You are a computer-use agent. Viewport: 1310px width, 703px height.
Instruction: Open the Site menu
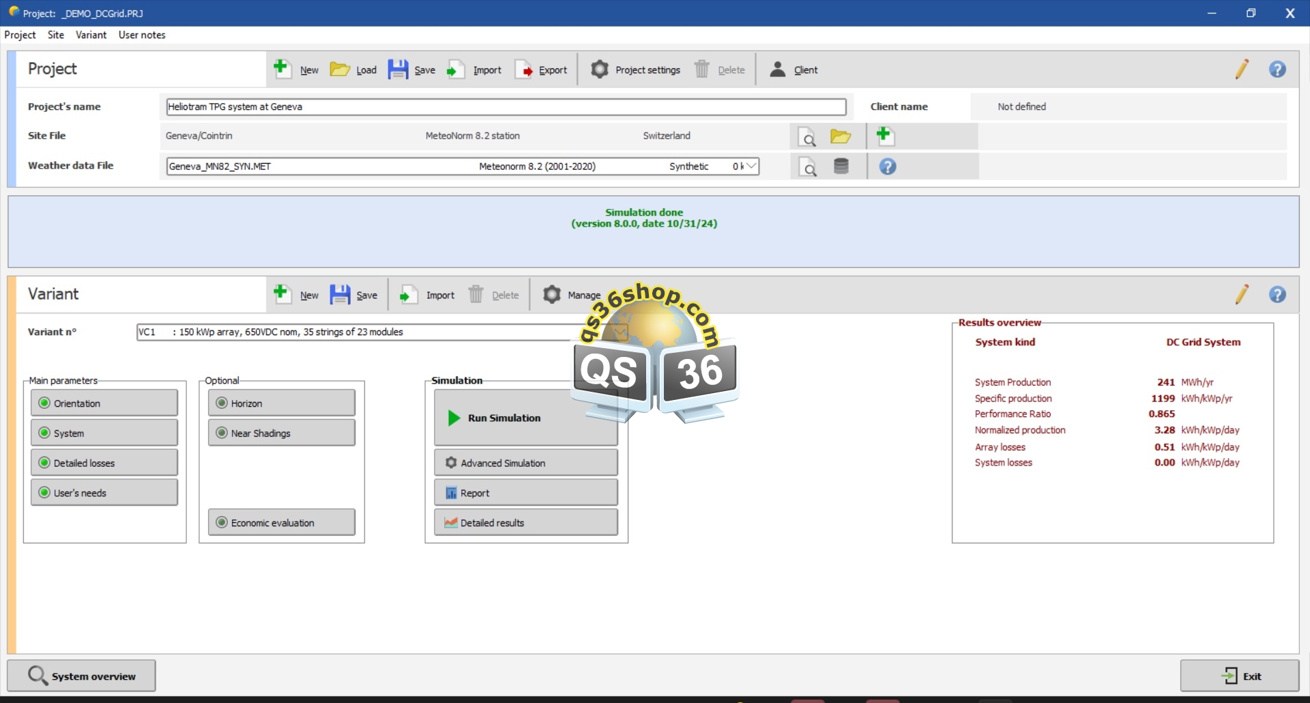point(56,35)
